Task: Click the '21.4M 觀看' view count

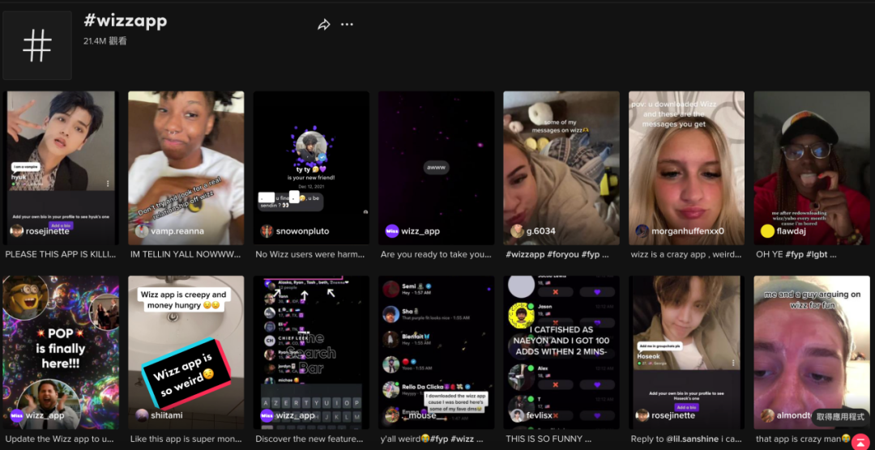Action: (105, 40)
